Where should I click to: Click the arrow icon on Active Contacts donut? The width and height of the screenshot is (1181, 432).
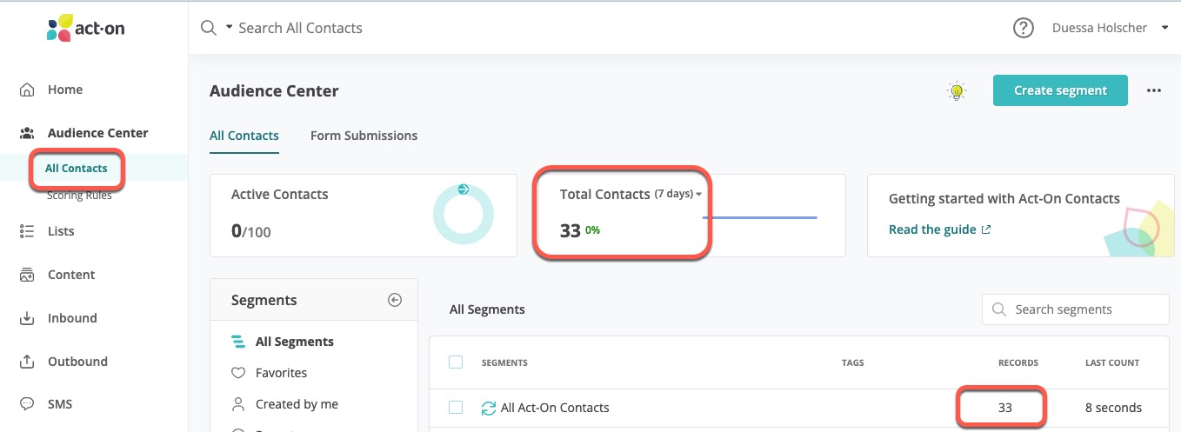click(463, 189)
